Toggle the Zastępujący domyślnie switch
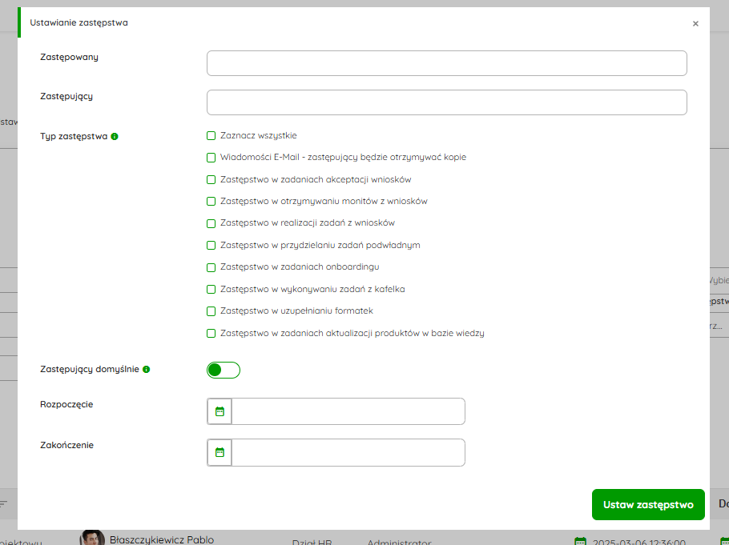This screenshot has width=729, height=545. click(224, 370)
